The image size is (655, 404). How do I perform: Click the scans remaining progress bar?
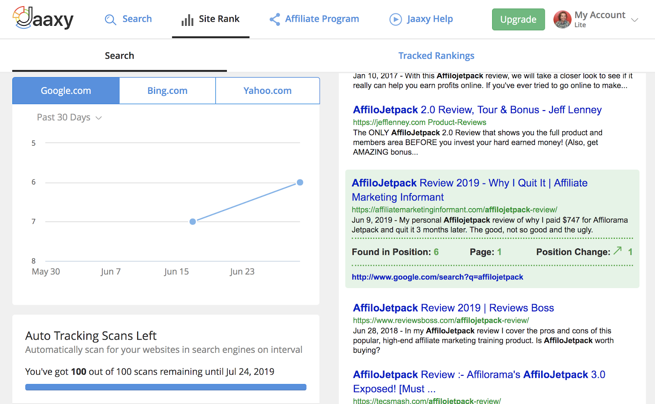point(166,387)
